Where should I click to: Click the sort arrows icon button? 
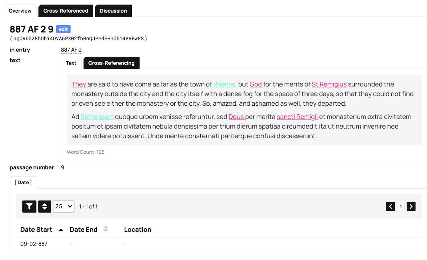45,207
